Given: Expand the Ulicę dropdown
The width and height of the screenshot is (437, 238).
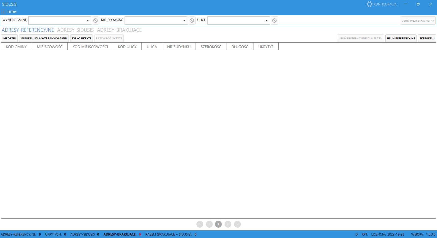Looking at the screenshot, I should pyautogui.click(x=267, y=21).
